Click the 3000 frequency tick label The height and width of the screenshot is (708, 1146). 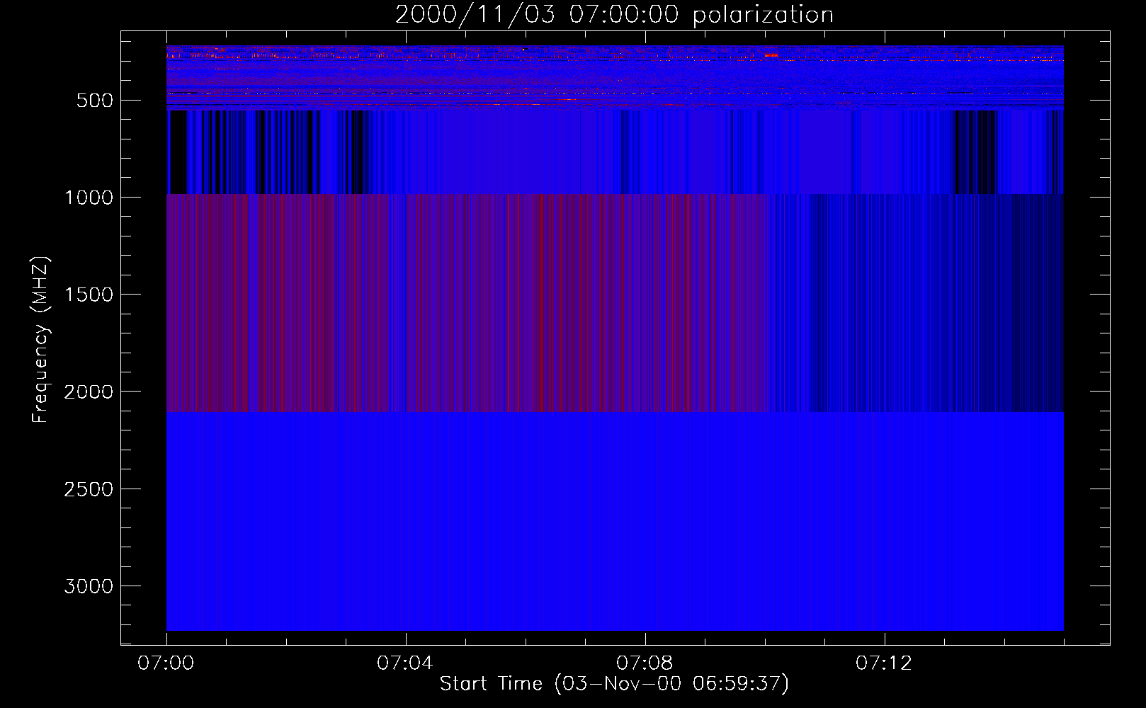point(89,586)
